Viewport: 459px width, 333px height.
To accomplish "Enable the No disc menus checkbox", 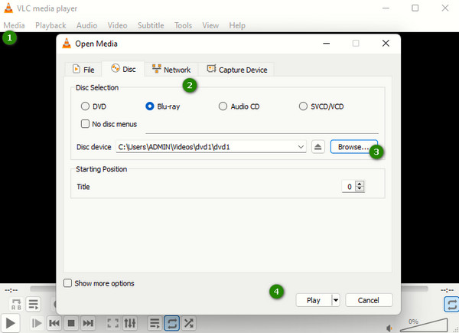I will [85, 124].
